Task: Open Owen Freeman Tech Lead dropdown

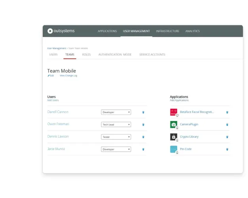Action: click(116, 125)
